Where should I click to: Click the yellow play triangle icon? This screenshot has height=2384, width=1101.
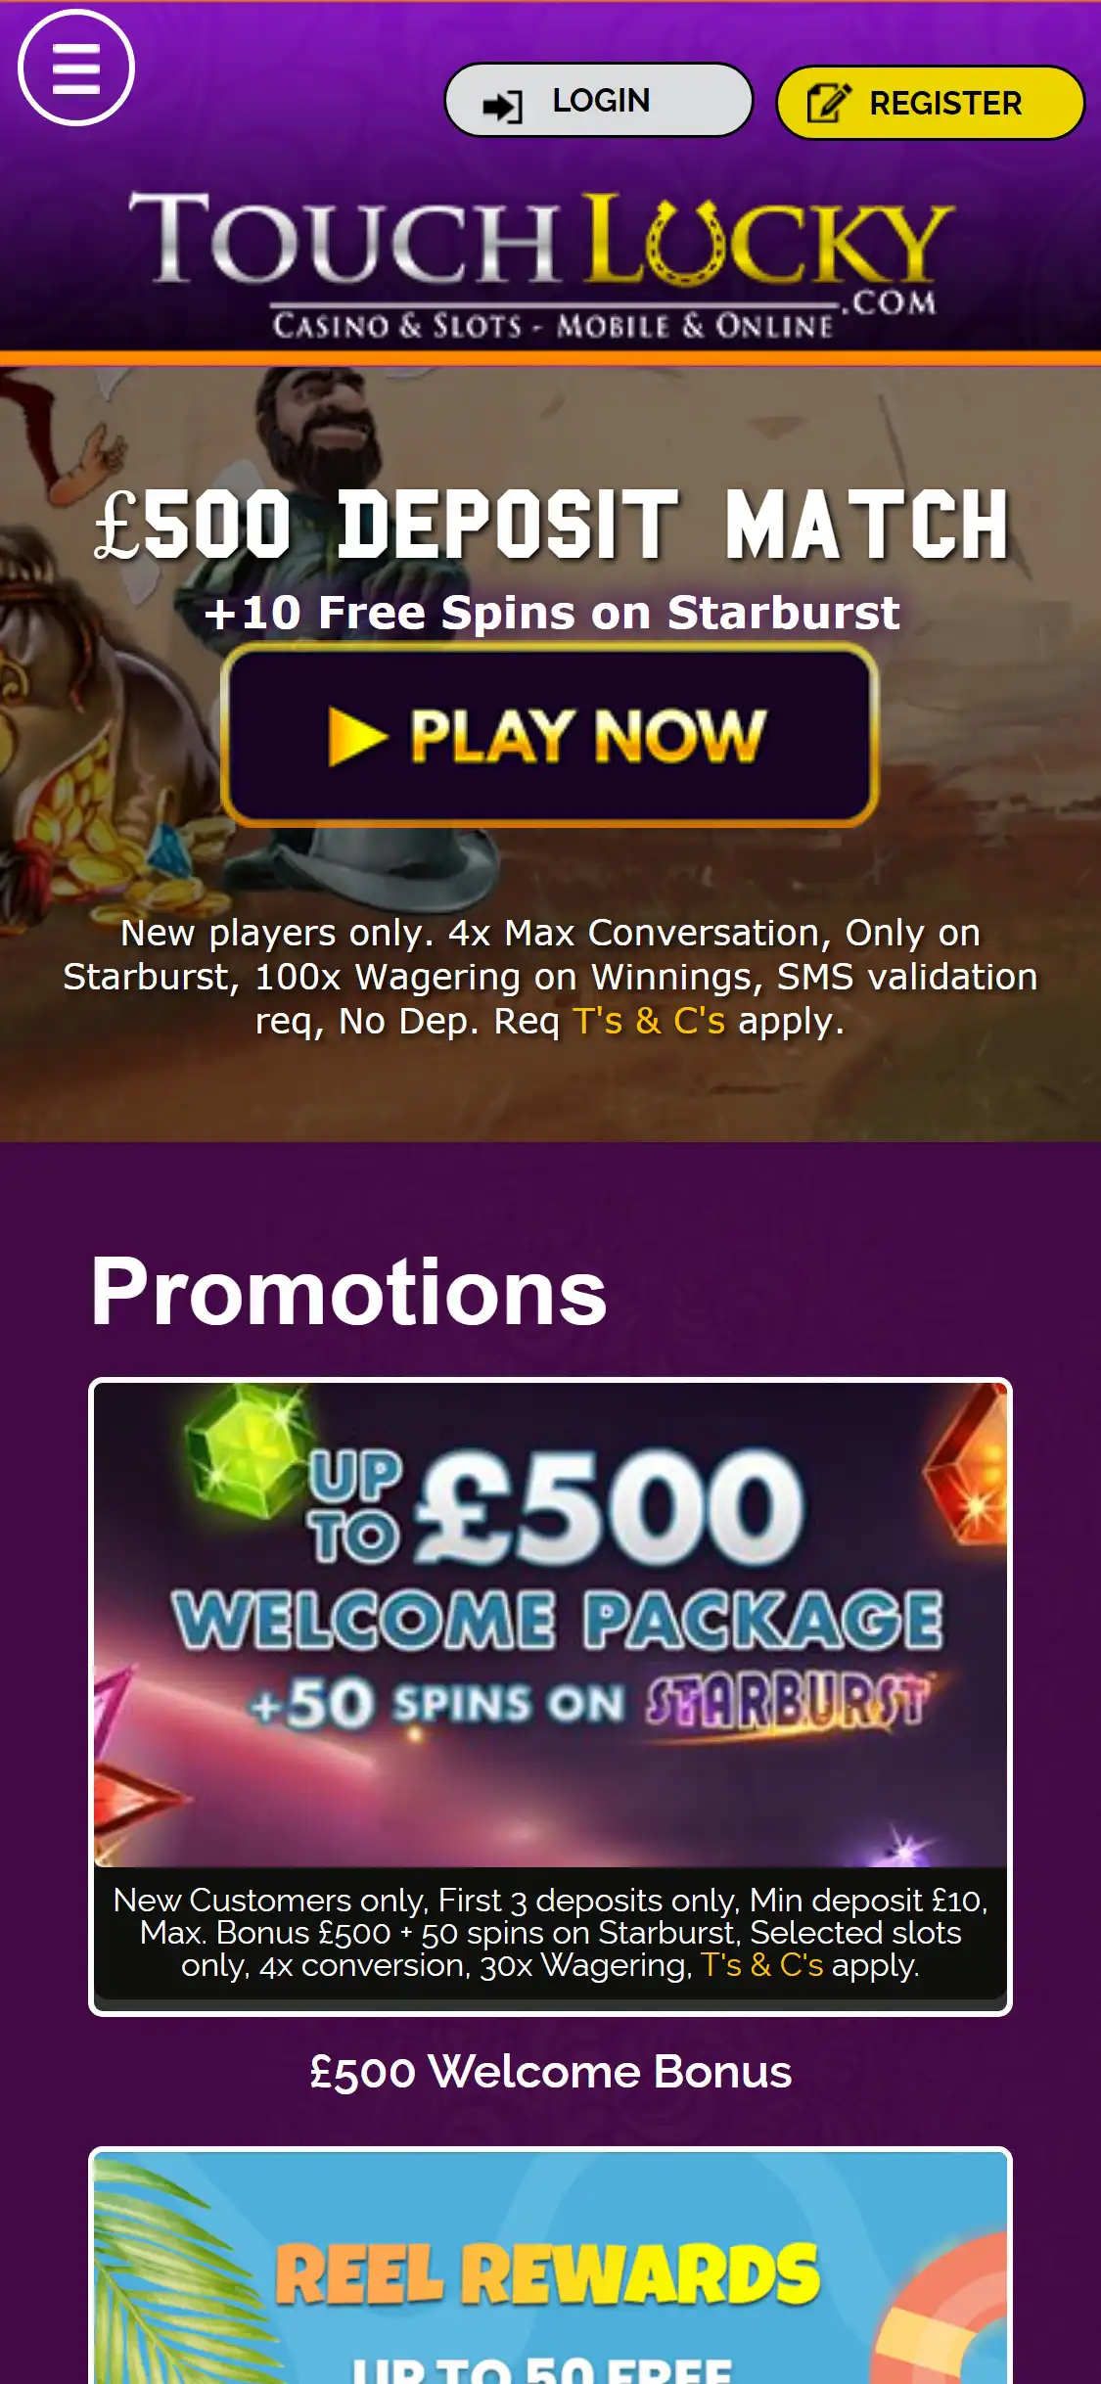pyautogui.click(x=357, y=735)
